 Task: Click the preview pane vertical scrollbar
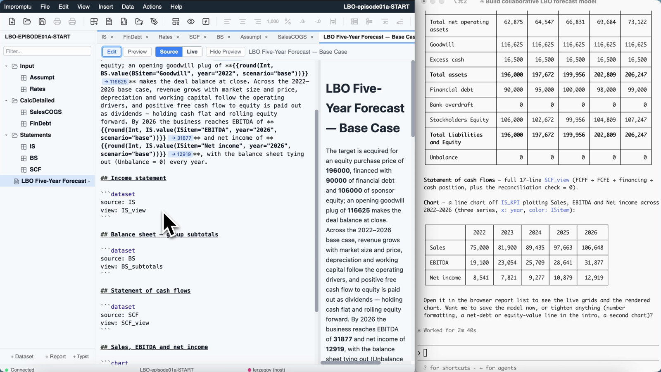pyautogui.click(x=412, y=99)
